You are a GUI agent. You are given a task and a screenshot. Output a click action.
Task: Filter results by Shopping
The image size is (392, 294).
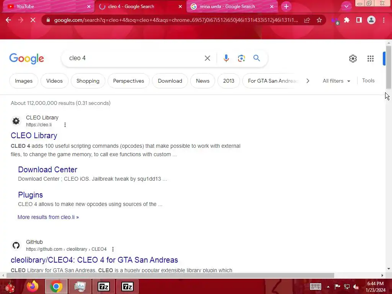pos(88,81)
